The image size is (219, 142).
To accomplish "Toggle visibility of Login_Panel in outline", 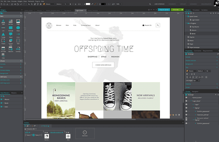I will [186, 101].
